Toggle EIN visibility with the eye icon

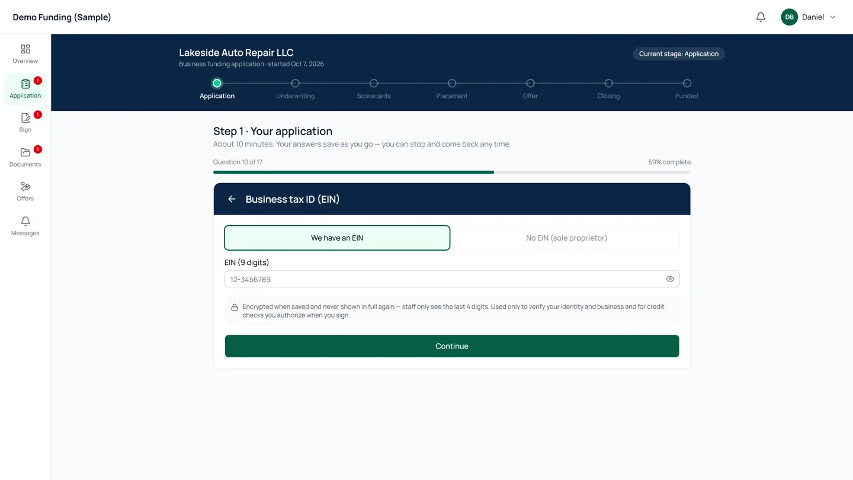tap(670, 279)
